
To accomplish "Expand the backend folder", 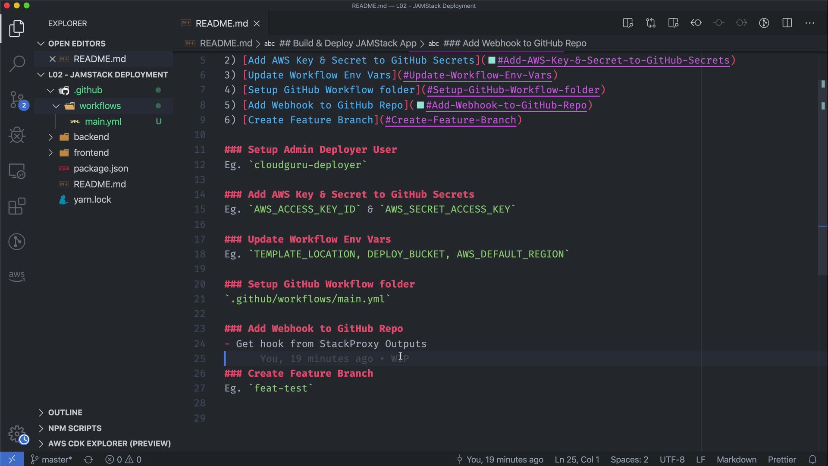I will [91, 137].
